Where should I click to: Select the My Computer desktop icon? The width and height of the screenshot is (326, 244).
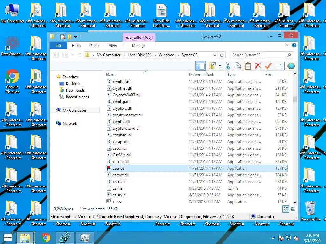(x=12, y=13)
